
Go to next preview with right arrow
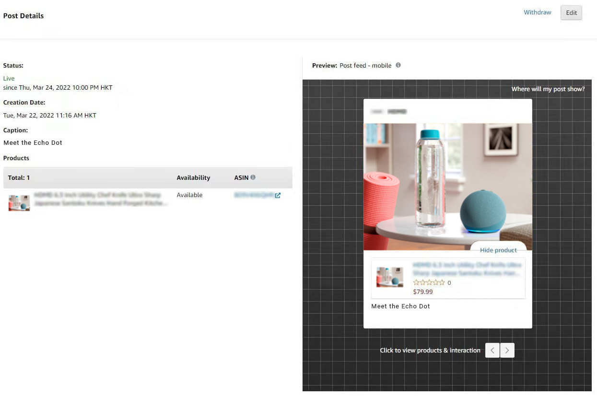[x=507, y=351]
